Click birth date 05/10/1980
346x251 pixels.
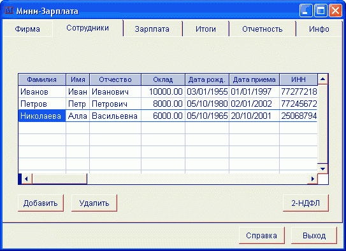coord(207,104)
